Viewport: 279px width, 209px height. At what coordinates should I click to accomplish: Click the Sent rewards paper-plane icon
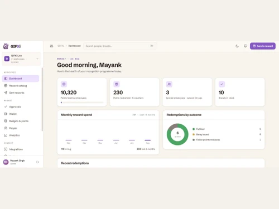(6, 93)
